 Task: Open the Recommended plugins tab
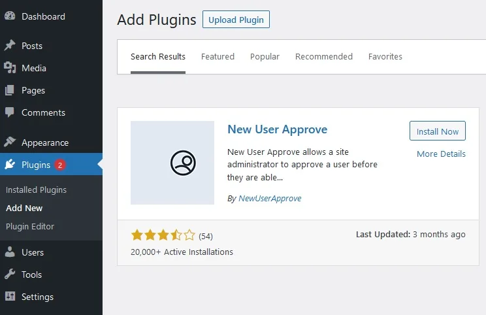(324, 56)
